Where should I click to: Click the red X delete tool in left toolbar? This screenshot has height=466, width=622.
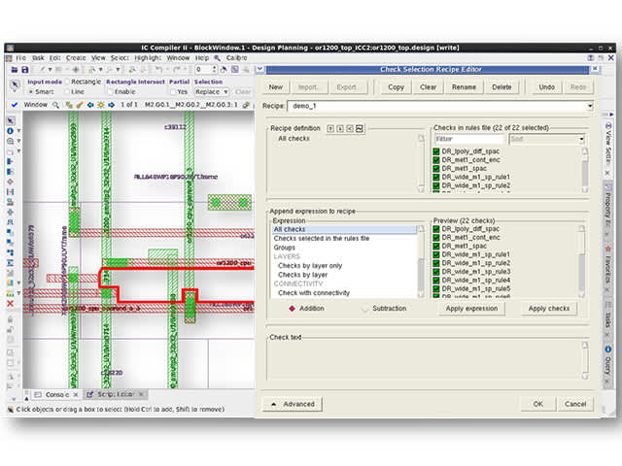tap(11, 304)
